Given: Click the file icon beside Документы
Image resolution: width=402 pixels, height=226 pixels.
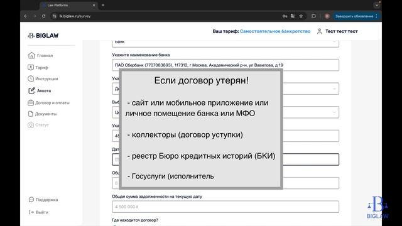Looking at the screenshot, I should [31, 114].
